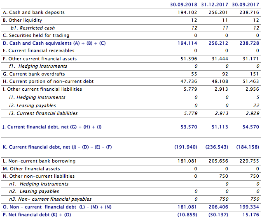Click the 'P. Net financial debt' row label
The image size is (262, 220).
click(x=37, y=215)
